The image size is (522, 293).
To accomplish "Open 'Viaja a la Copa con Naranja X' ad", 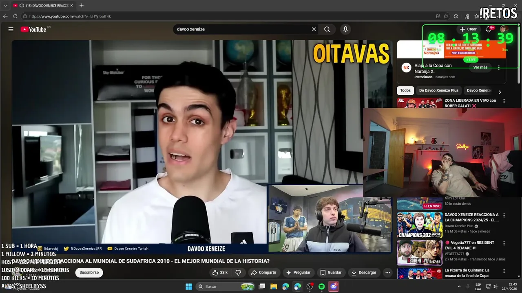I will pos(433,68).
